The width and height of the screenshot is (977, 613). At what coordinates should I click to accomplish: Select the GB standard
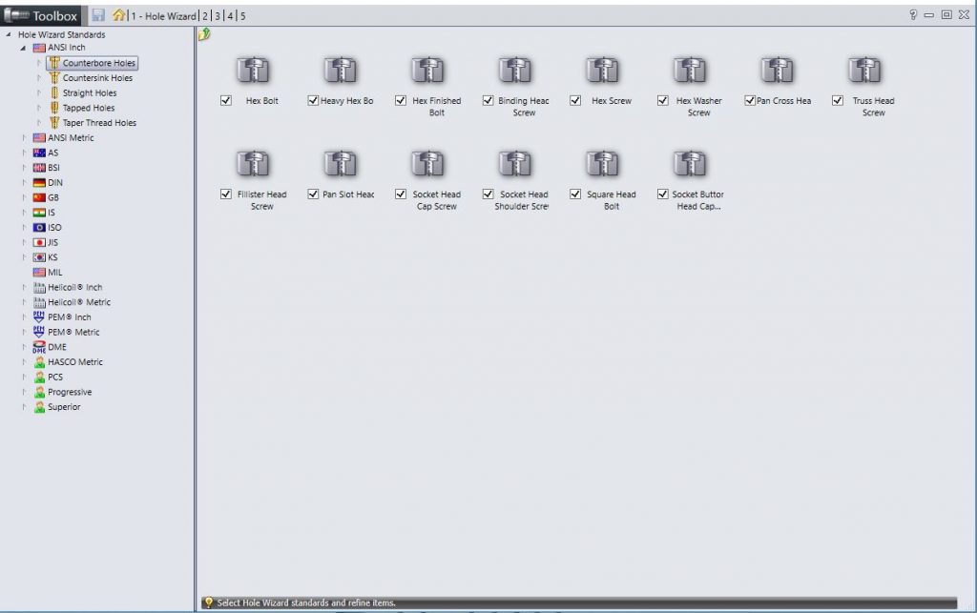pos(53,197)
